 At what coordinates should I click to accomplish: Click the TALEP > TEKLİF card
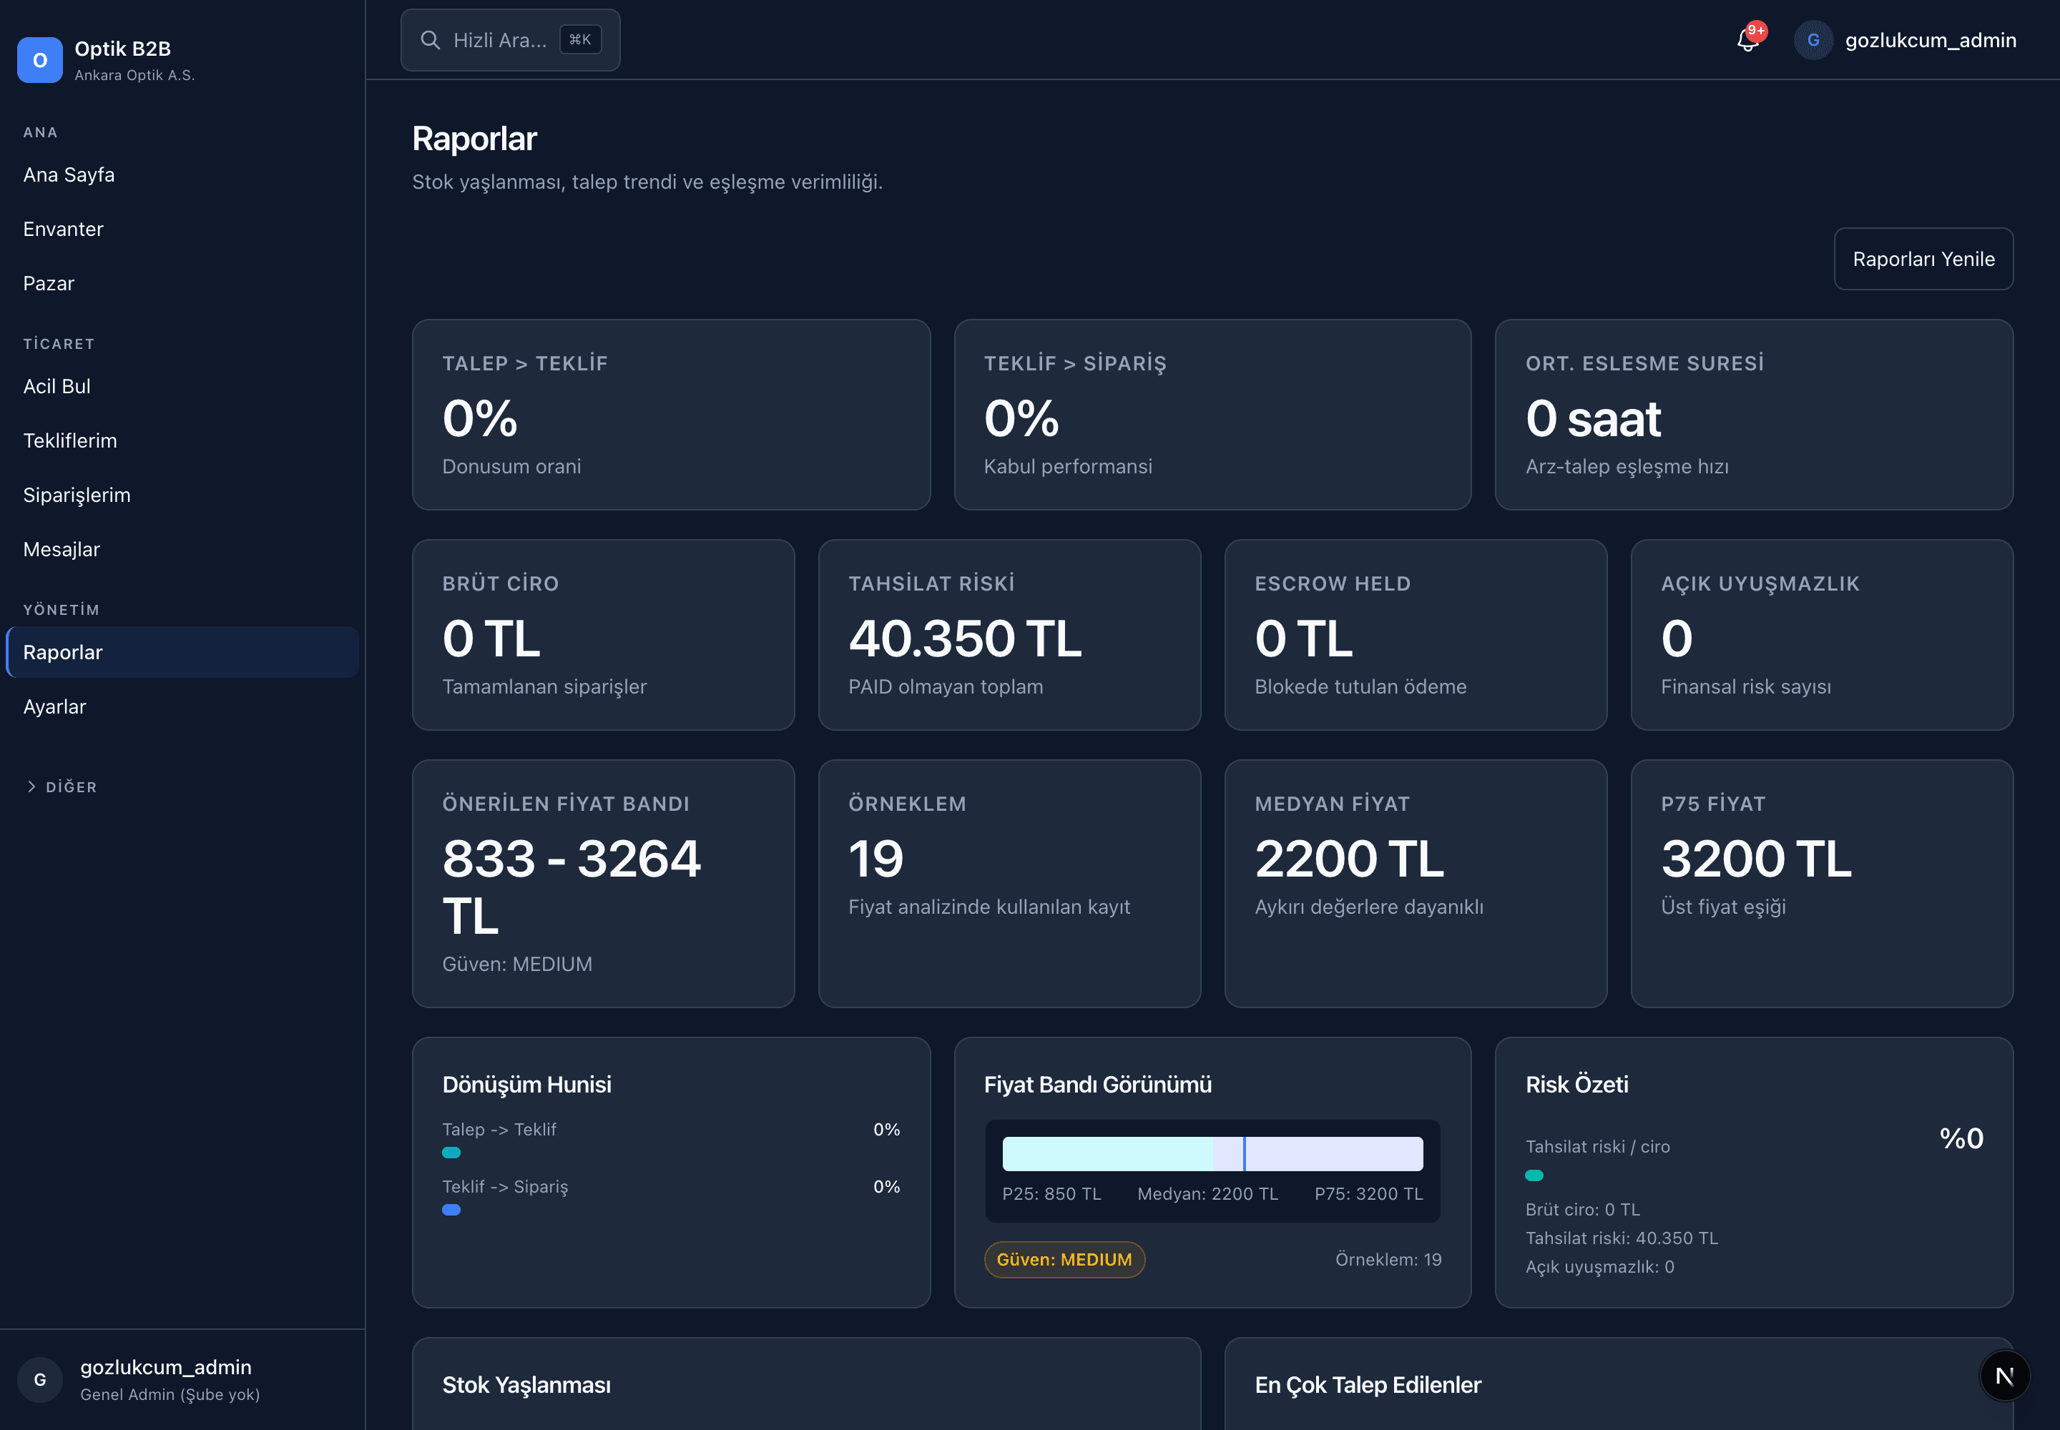point(672,415)
